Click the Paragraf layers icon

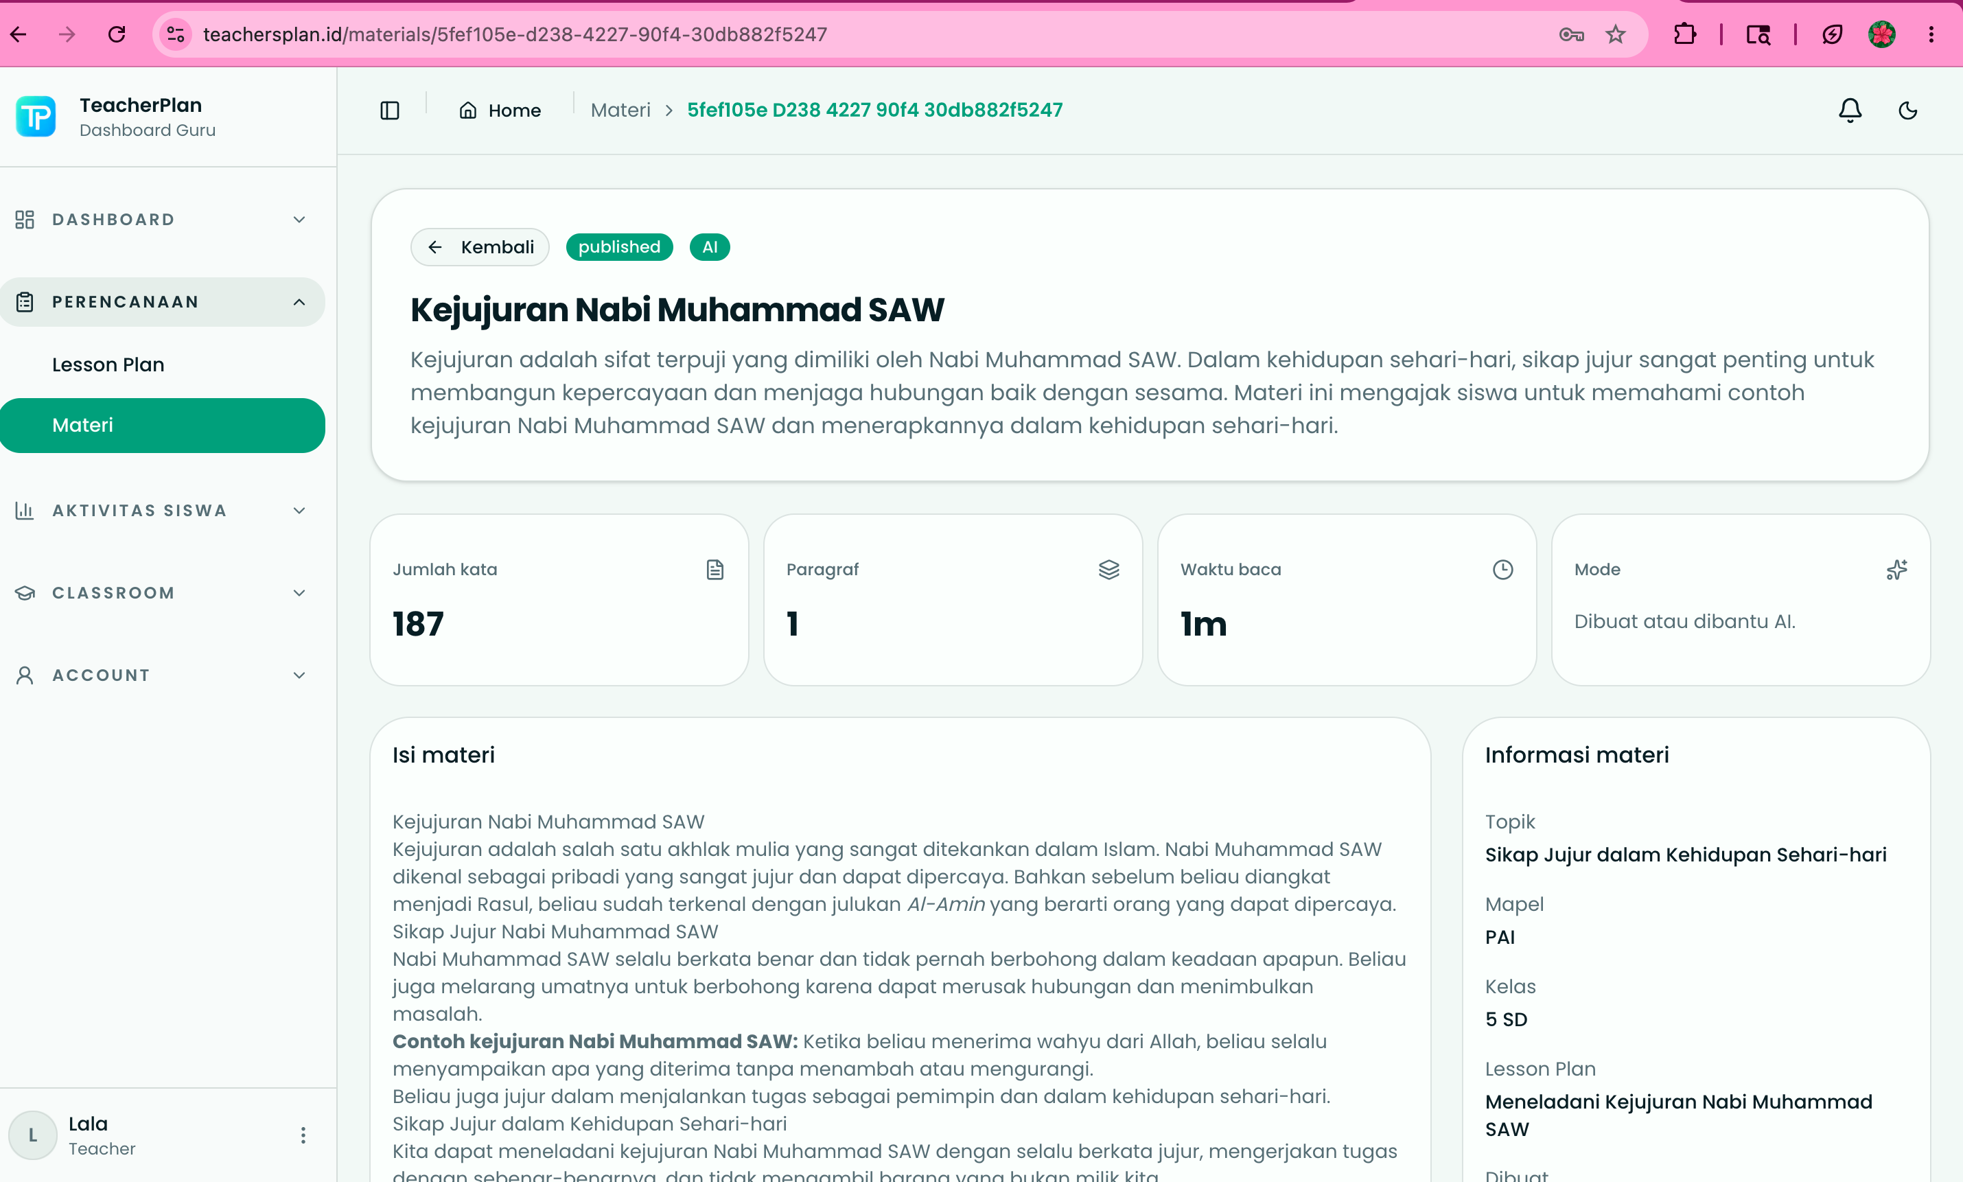coord(1108,570)
